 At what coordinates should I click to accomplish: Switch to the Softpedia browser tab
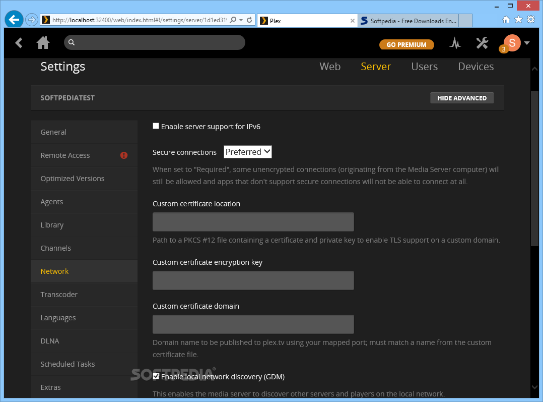tap(409, 21)
